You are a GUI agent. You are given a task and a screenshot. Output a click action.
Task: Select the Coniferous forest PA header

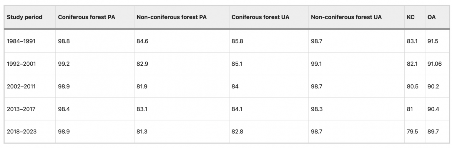tap(87, 17)
